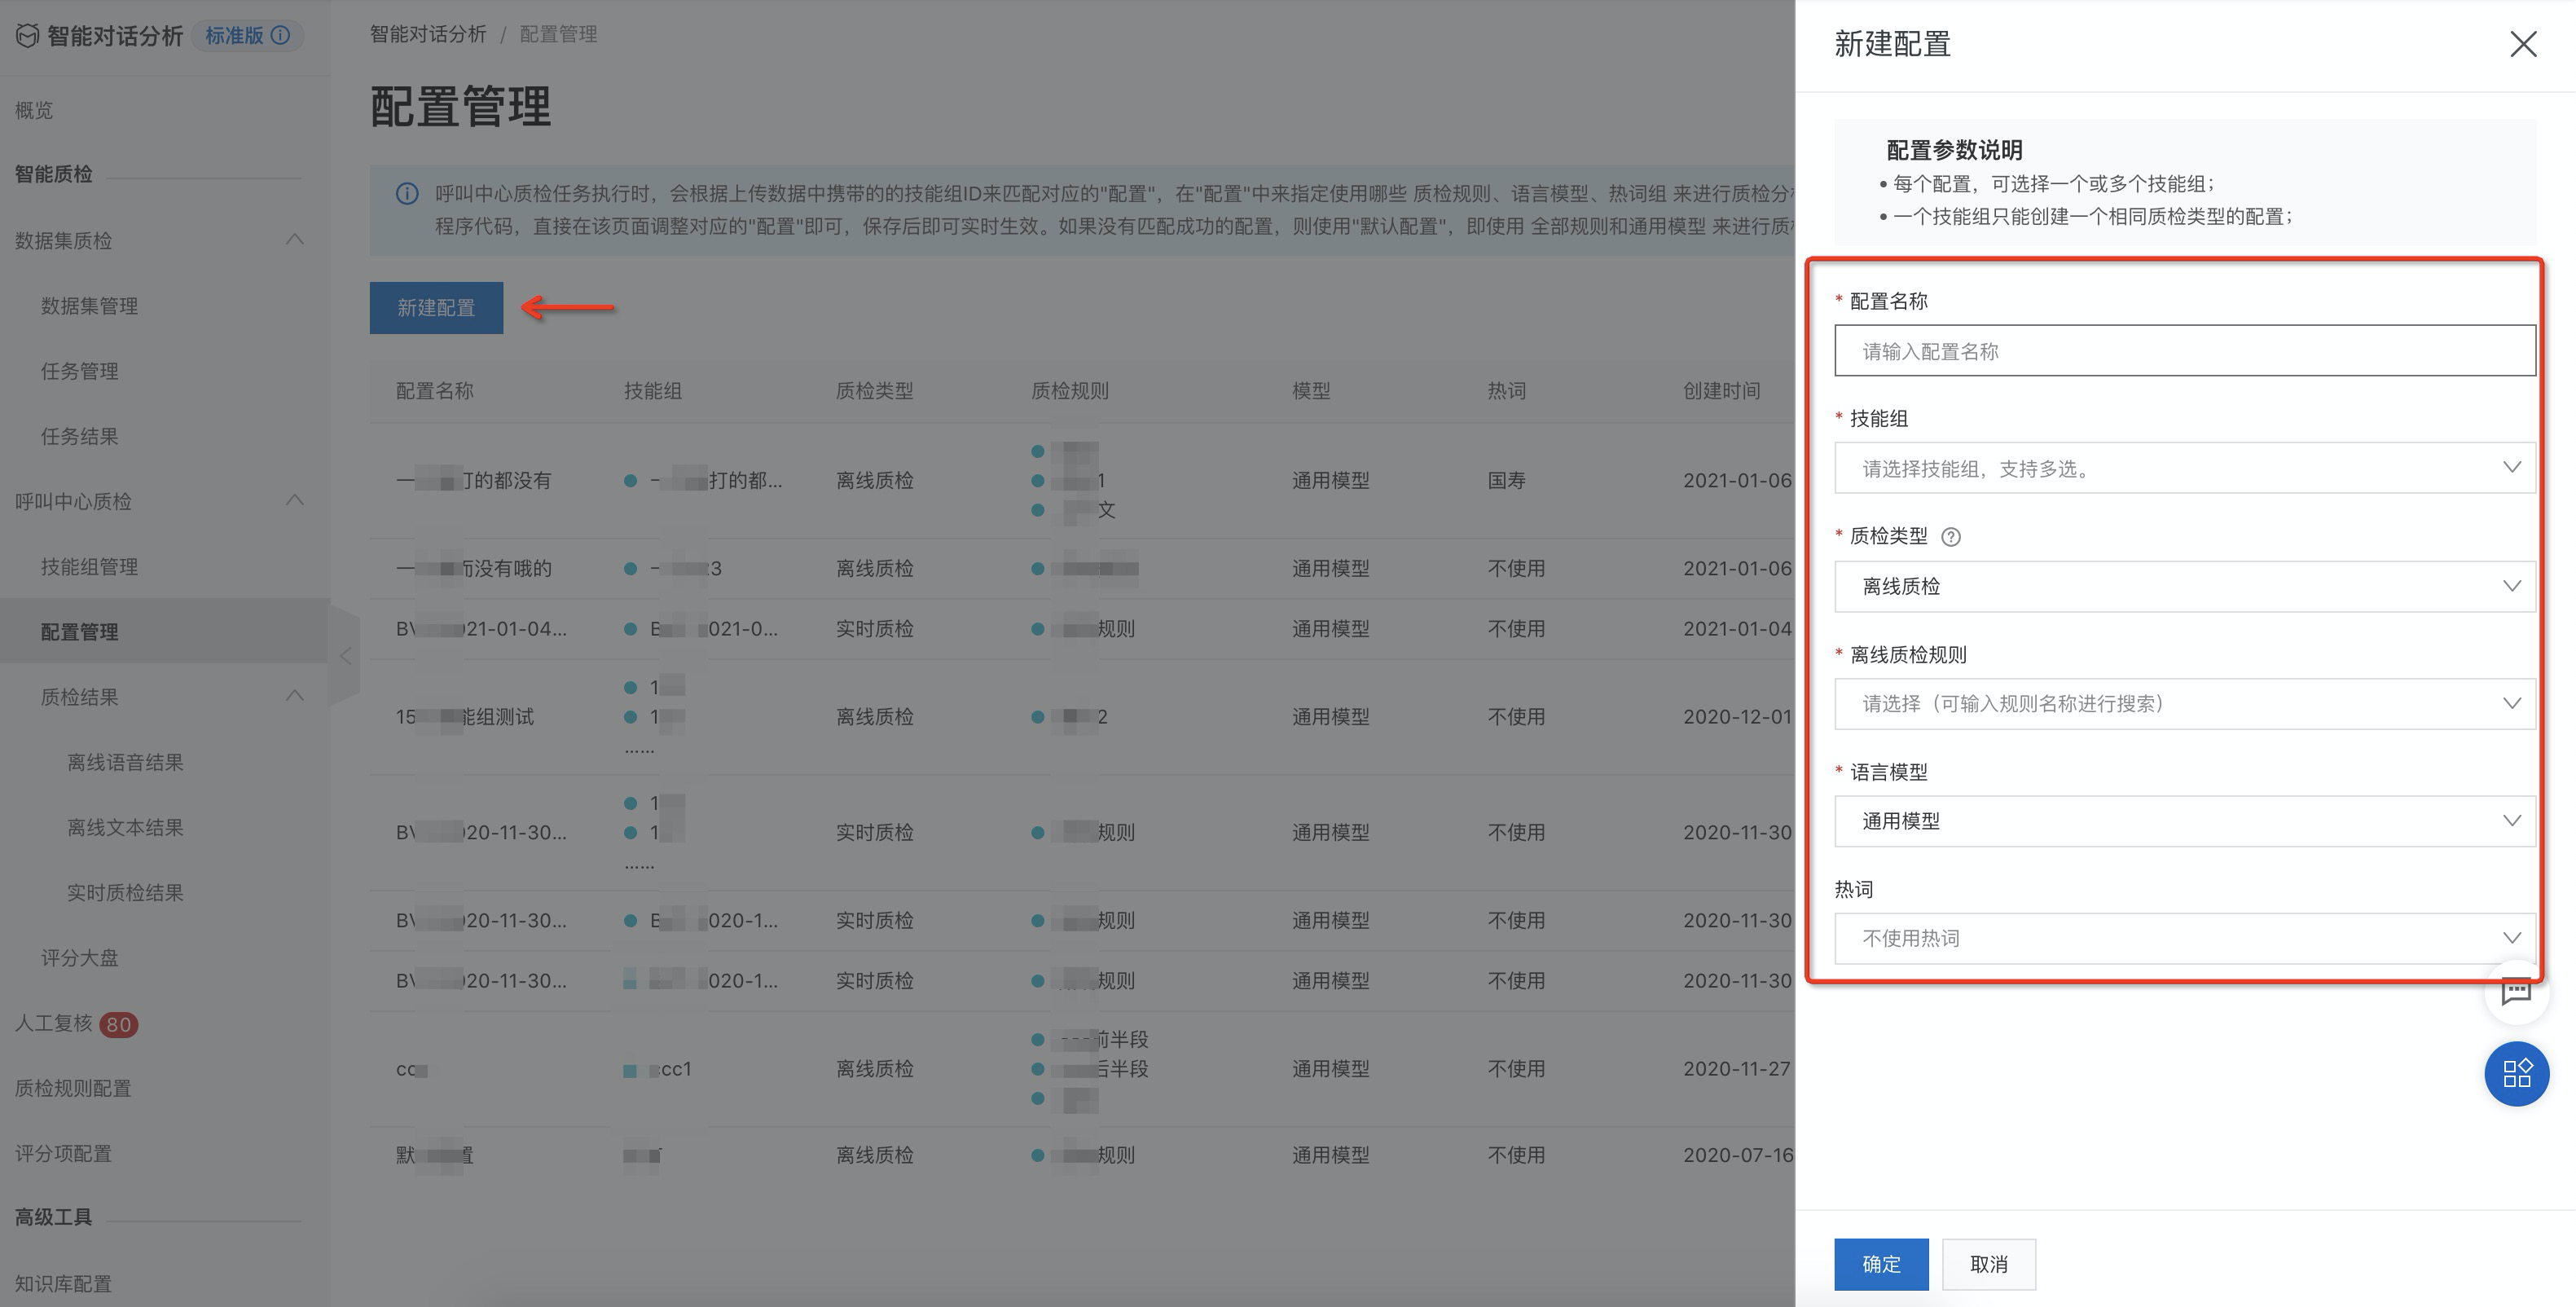
Task: Open the 技能组 multi-select dropdown
Action: [2185, 467]
